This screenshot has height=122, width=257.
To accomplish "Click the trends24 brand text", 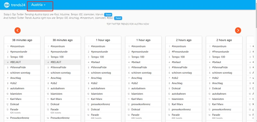I will [x=18, y=5].
